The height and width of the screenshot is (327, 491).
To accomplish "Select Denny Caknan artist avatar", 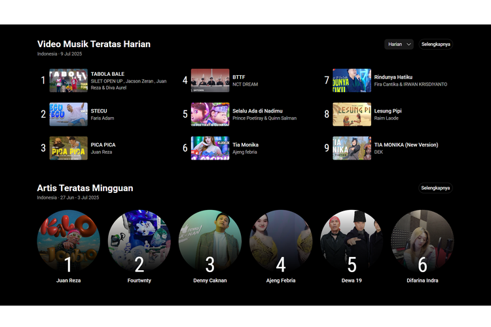I will pyautogui.click(x=210, y=241).
